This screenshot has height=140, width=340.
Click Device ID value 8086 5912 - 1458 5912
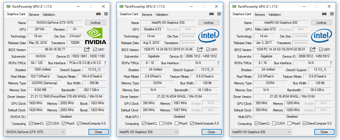(x=314, y=56)
